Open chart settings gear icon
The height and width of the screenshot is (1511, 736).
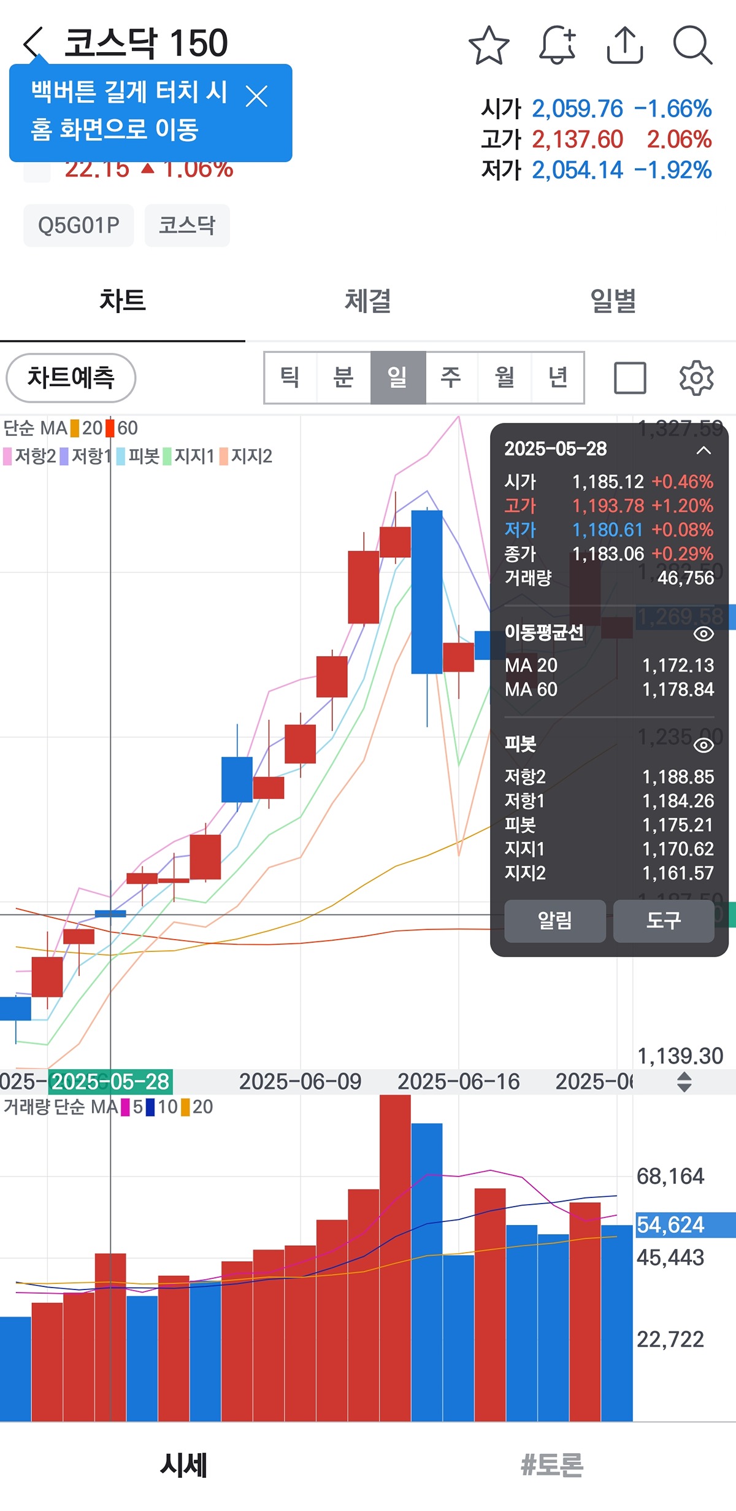(x=696, y=377)
